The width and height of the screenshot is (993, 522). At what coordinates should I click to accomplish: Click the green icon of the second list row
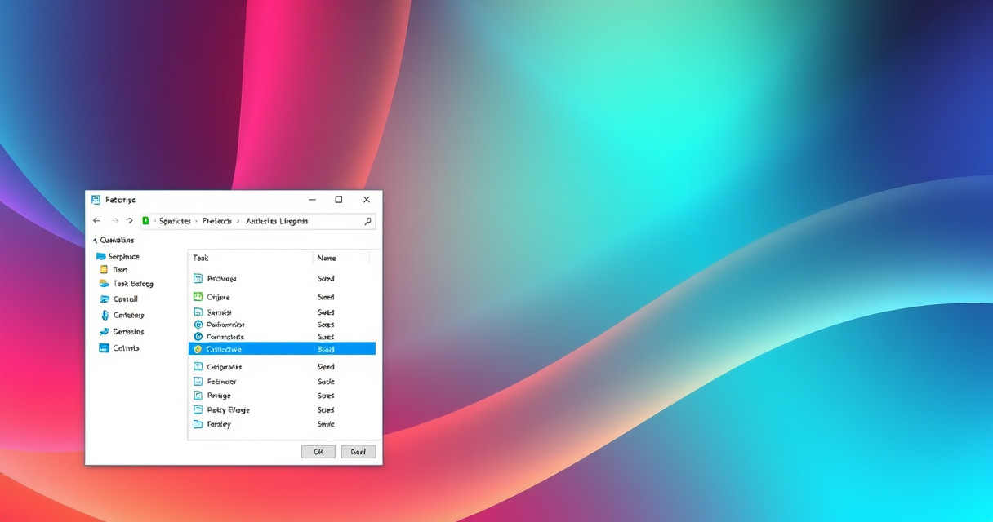[x=198, y=297]
